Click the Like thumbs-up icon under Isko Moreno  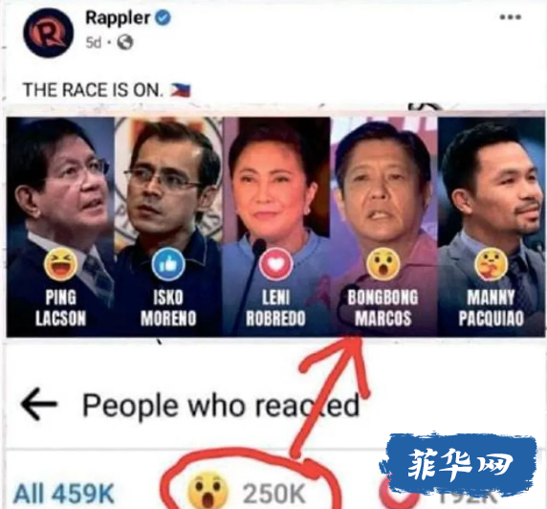pyautogui.click(x=168, y=264)
